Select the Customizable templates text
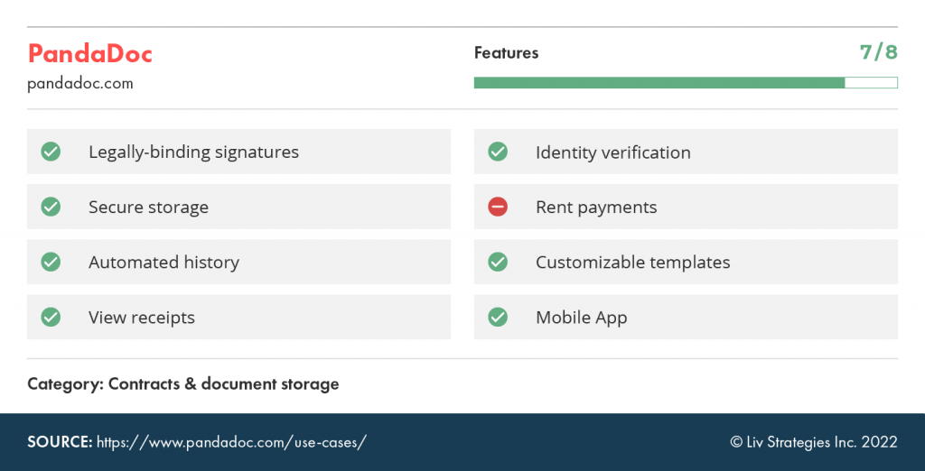Viewport: 925px width, 471px height. 633,263
